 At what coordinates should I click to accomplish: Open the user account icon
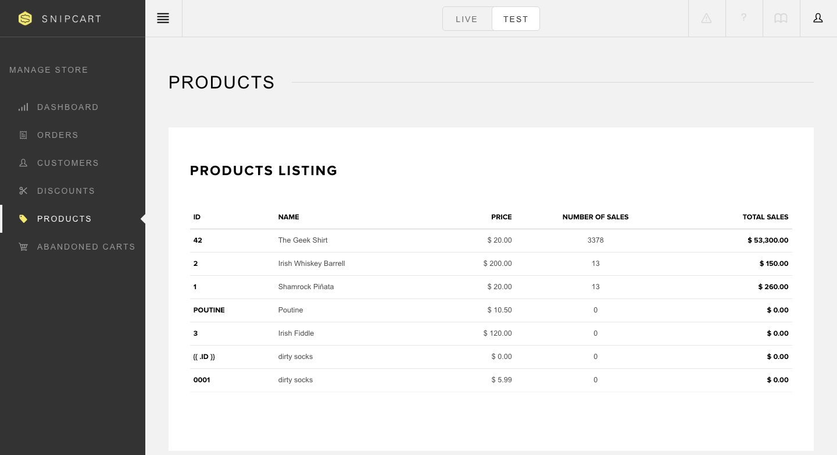click(818, 19)
